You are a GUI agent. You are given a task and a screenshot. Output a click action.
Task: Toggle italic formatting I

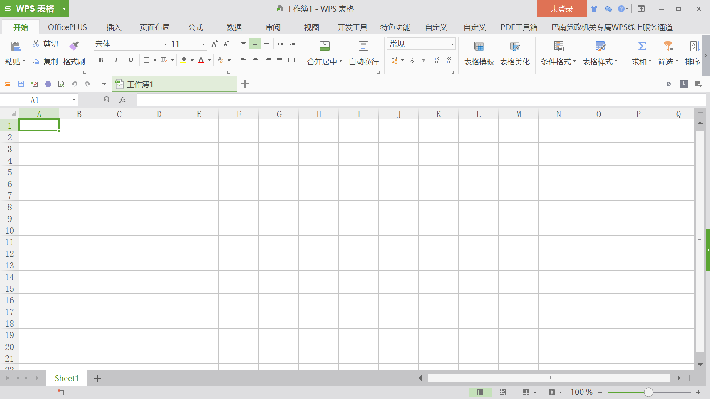pos(116,60)
